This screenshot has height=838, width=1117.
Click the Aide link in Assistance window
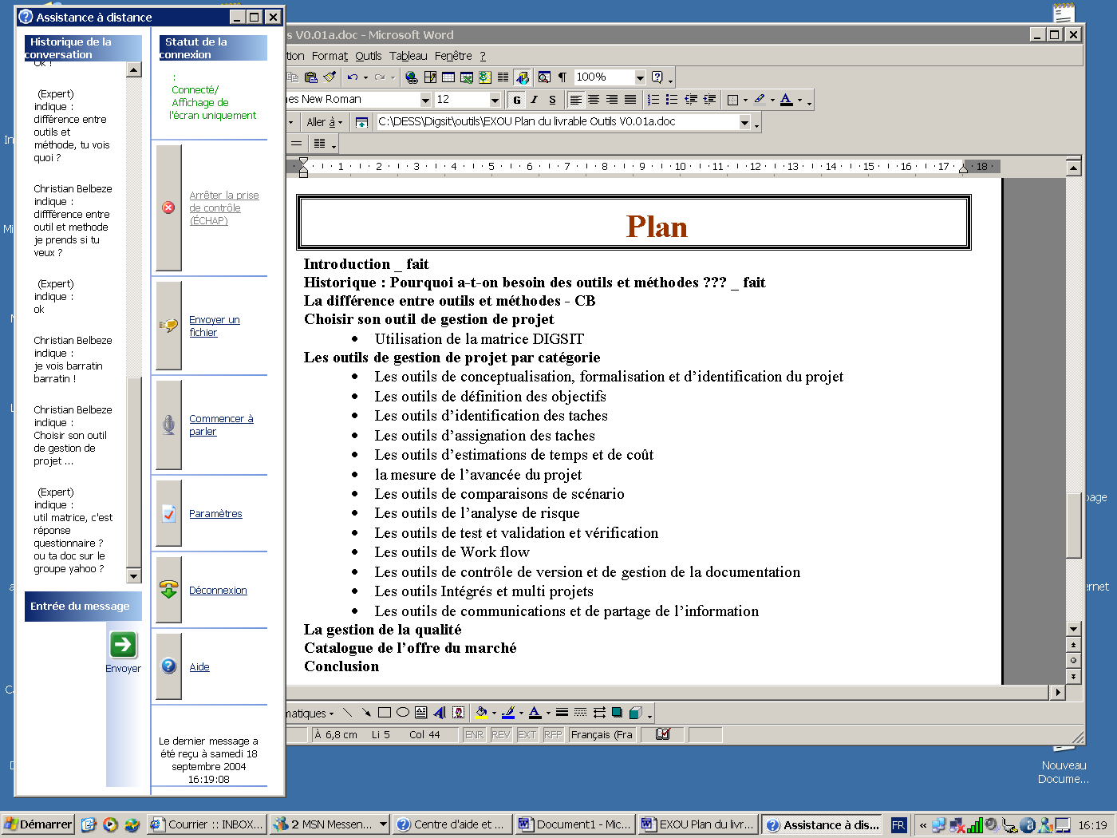click(199, 666)
